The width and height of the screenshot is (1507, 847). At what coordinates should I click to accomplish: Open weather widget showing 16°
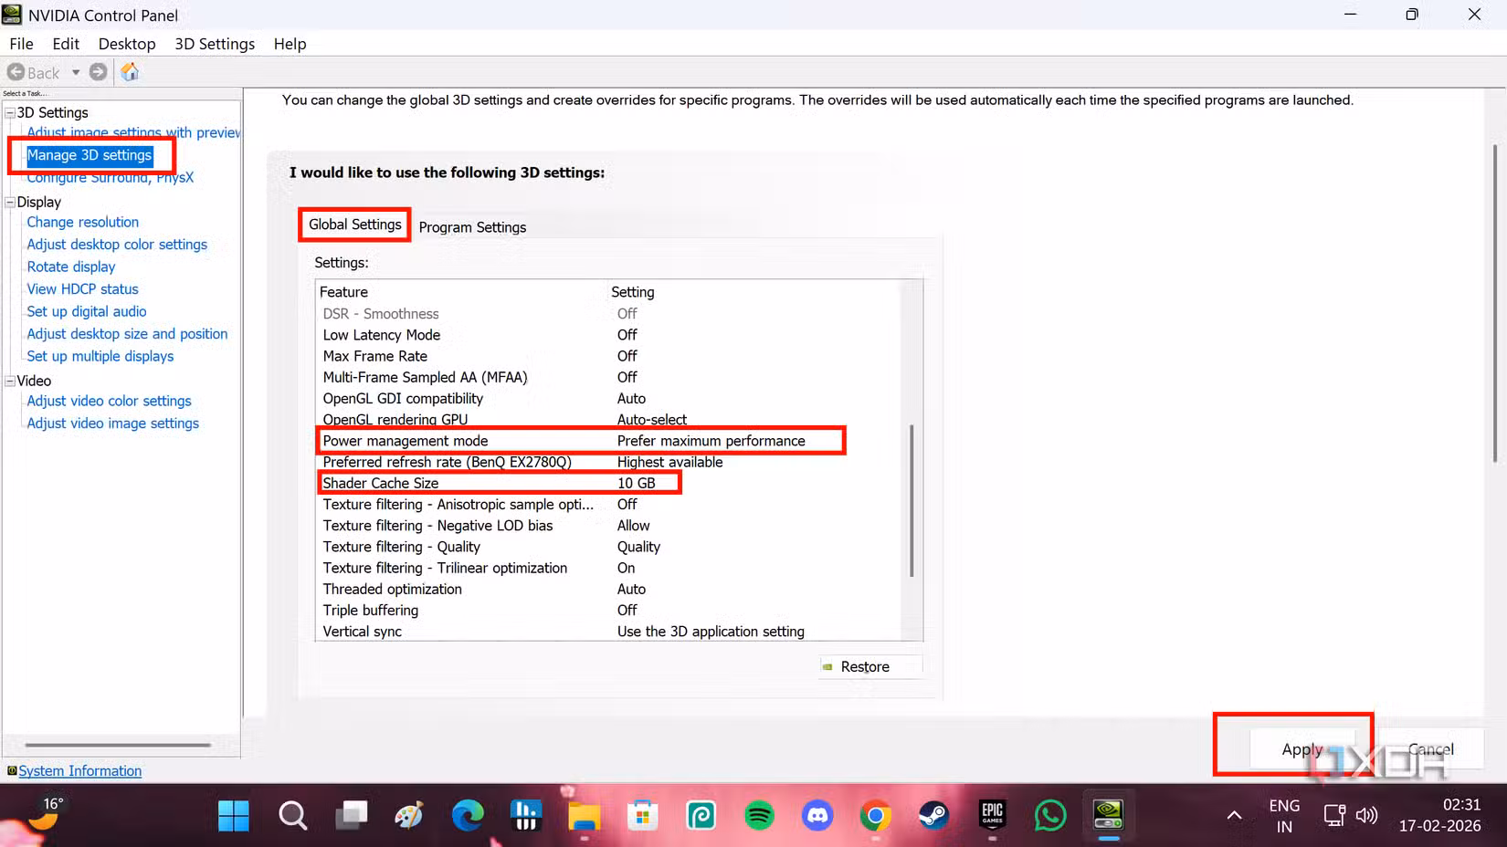[x=46, y=814]
